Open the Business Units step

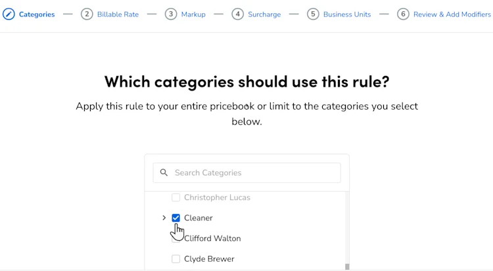pyautogui.click(x=347, y=14)
